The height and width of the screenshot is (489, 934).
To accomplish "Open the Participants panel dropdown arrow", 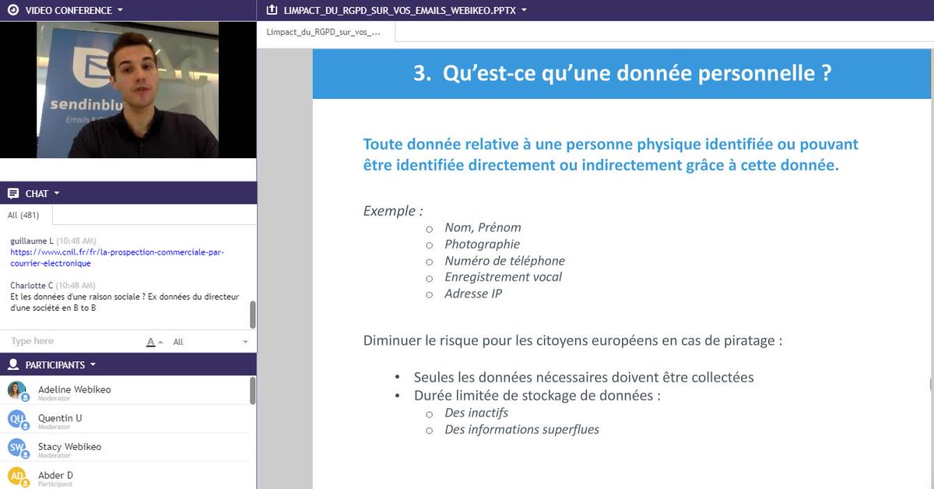I will coord(93,364).
